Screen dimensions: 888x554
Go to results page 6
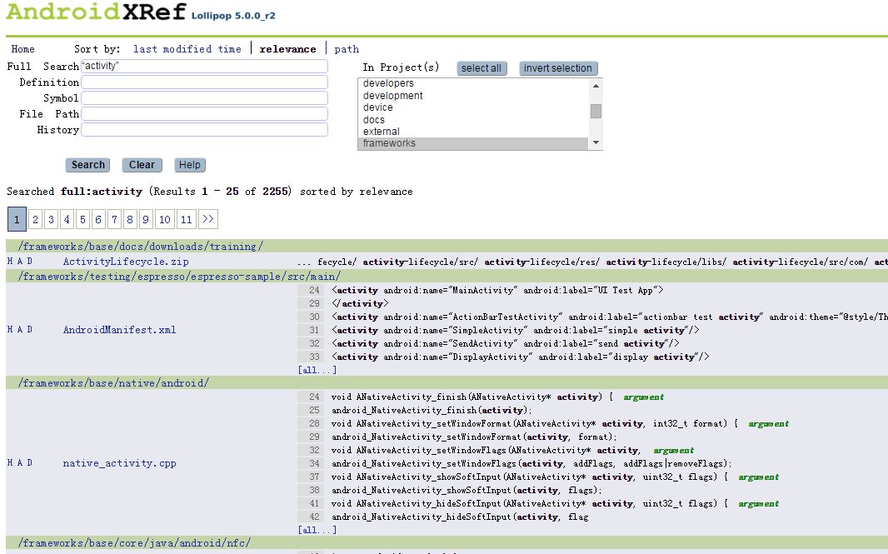click(x=98, y=219)
